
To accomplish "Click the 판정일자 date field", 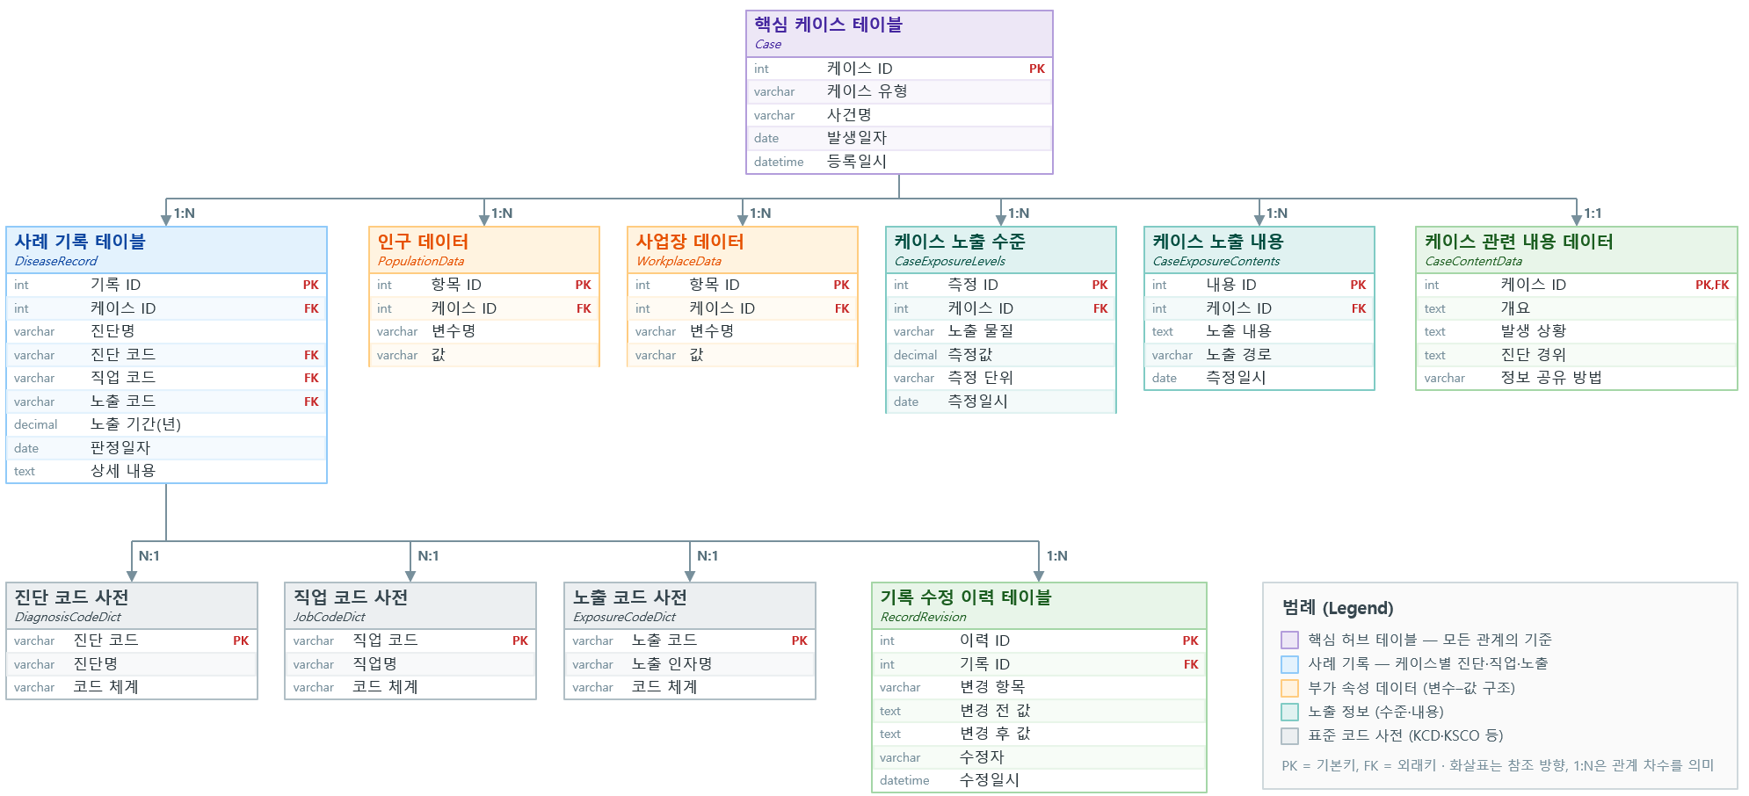I will [166, 448].
